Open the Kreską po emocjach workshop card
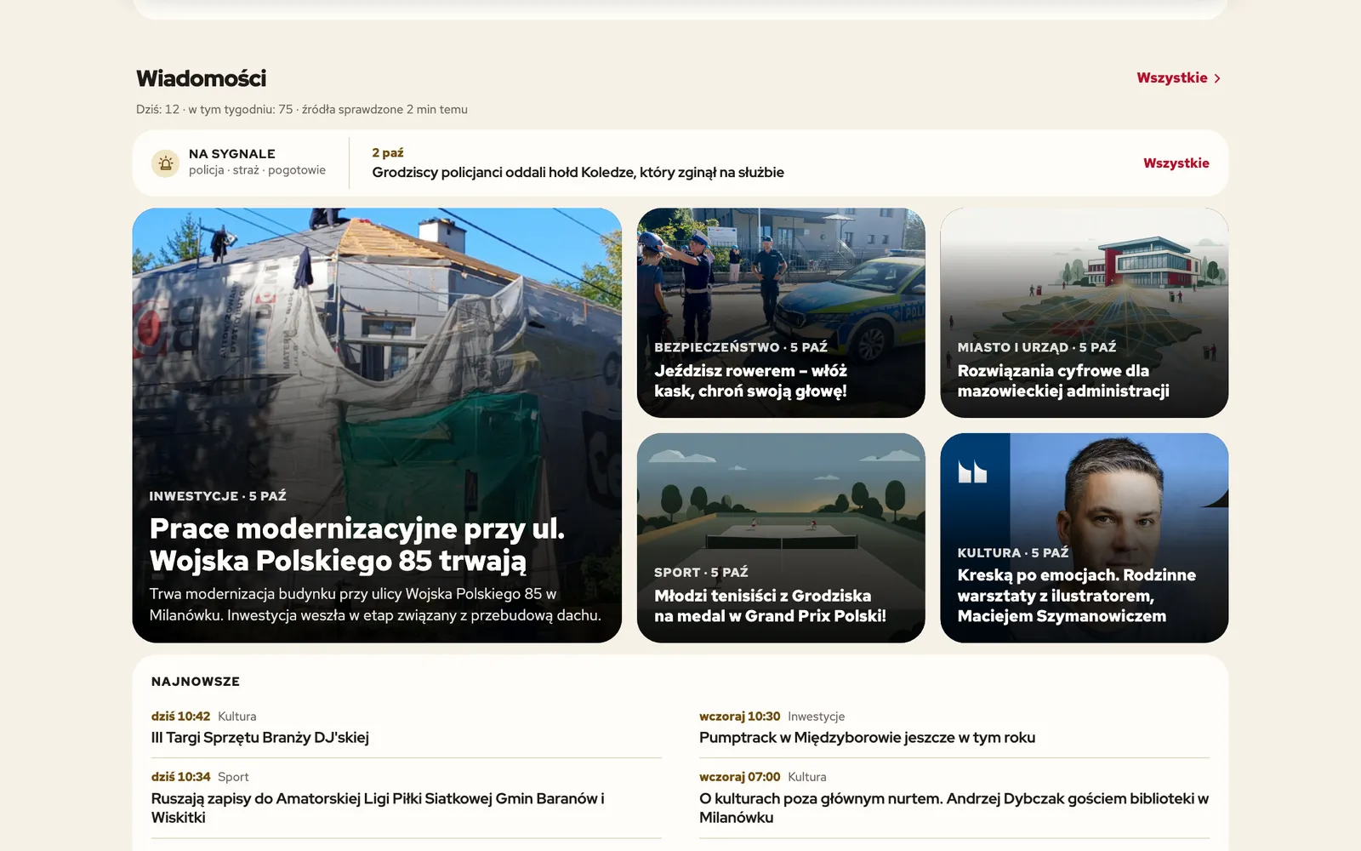This screenshot has height=851, width=1361. tap(1084, 538)
